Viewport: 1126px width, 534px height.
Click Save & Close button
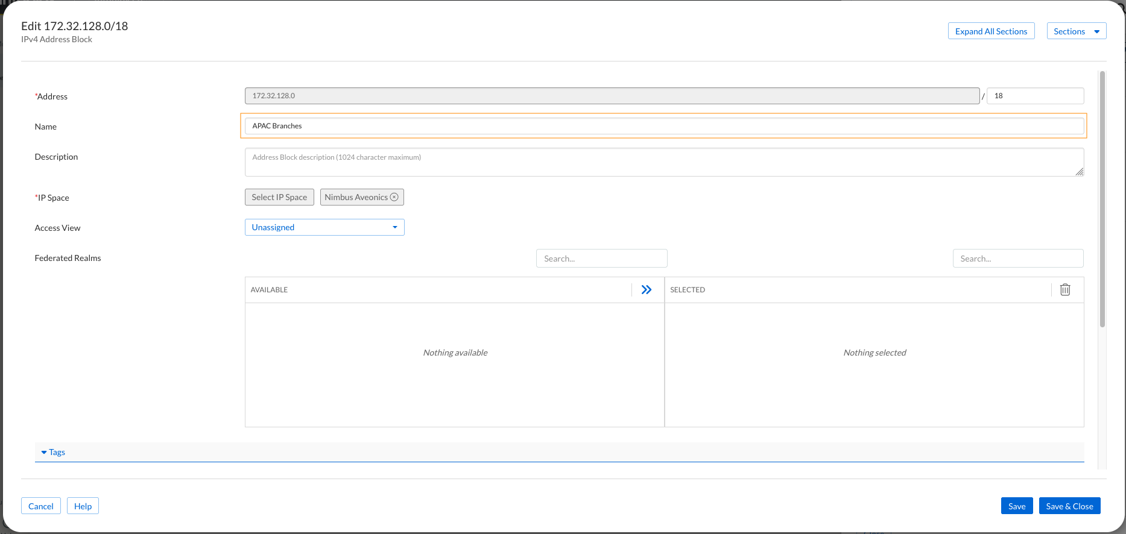coord(1069,506)
